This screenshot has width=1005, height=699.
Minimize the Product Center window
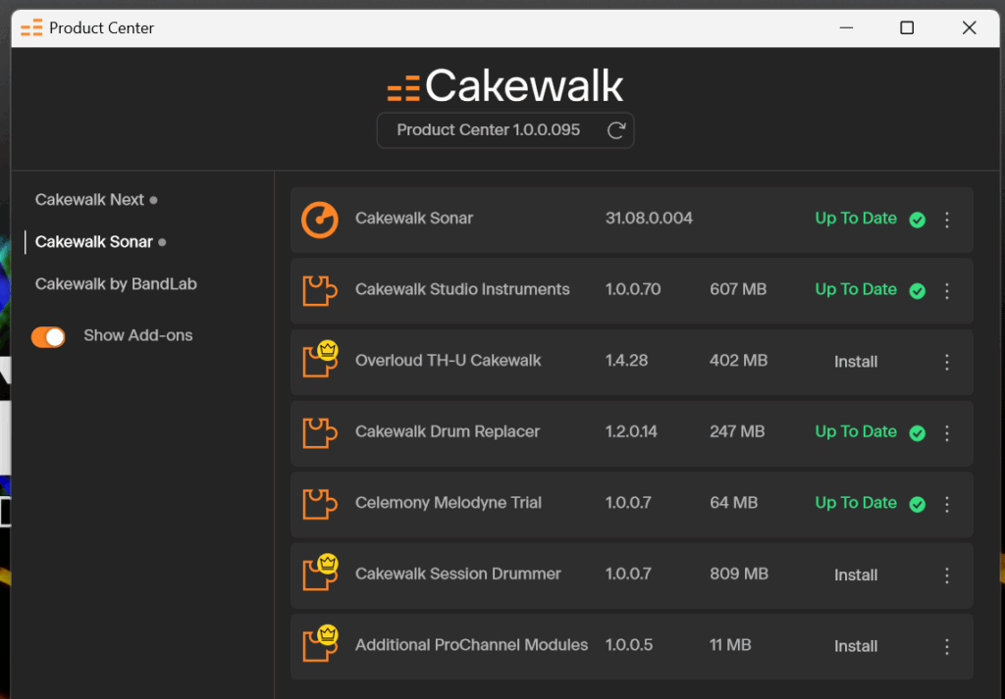point(846,27)
